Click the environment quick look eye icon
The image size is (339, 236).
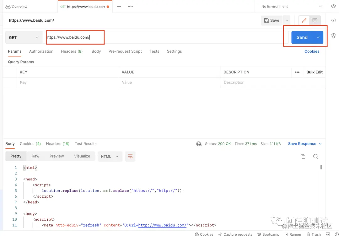click(333, 7)
